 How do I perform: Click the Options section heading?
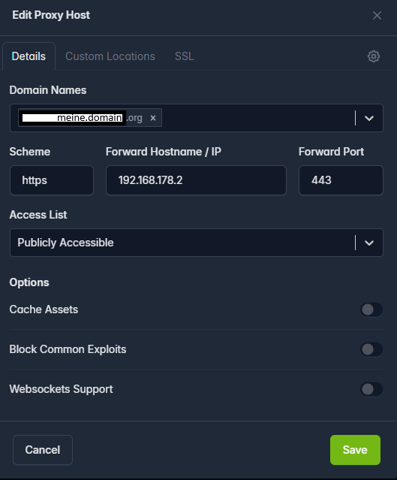pos(29,282)
